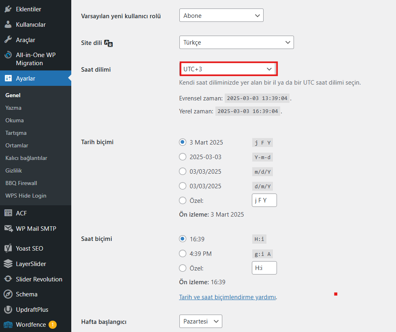Click the WP Mail SMTP envelope icon

coord(9,228)
